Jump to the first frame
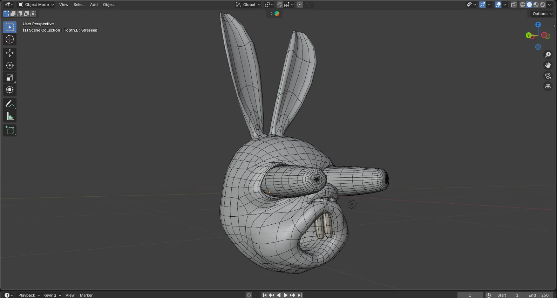 tap(265, 295)
